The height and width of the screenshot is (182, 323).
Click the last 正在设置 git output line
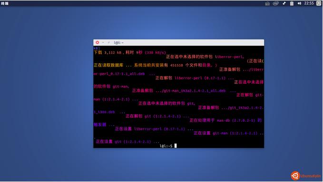click(127, 142)
